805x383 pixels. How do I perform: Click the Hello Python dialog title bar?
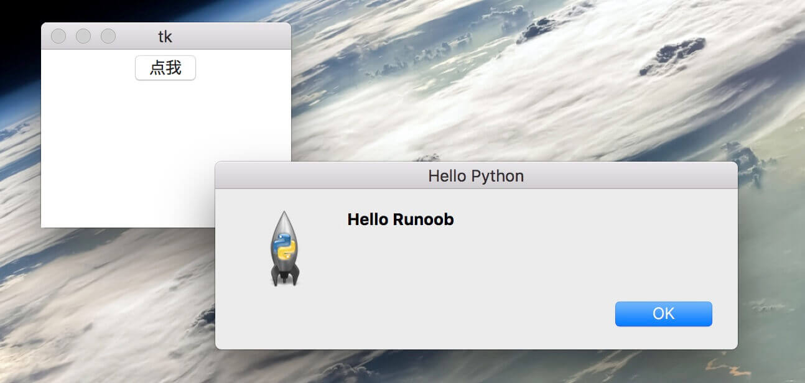click(x=476, y=176)
